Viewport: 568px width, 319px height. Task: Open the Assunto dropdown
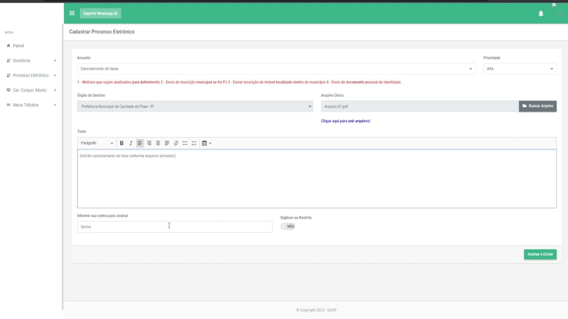[276, 69]
